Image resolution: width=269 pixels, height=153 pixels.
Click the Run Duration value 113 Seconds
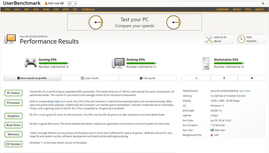[x=217, y=125]
